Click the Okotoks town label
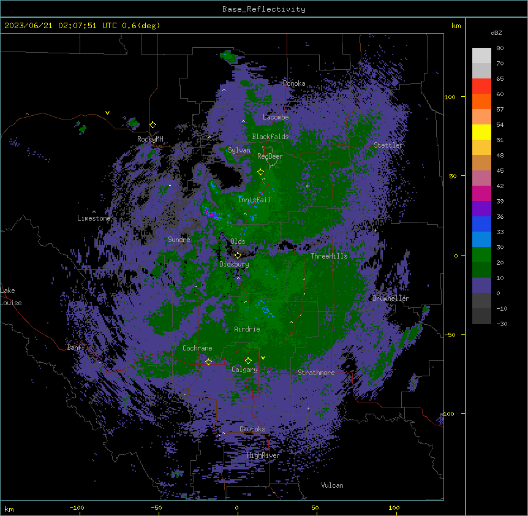 (252, 429)
